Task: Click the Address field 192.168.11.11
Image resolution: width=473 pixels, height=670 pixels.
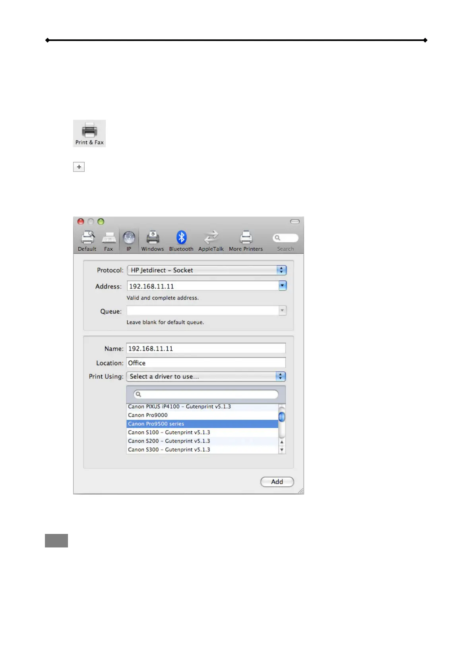Action: [x=203, y=286]
